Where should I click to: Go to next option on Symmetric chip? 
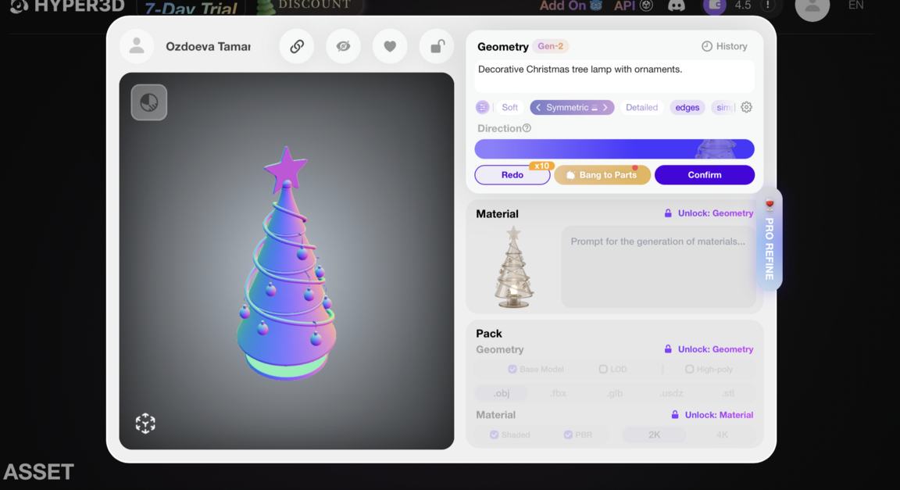click(605, 107)
